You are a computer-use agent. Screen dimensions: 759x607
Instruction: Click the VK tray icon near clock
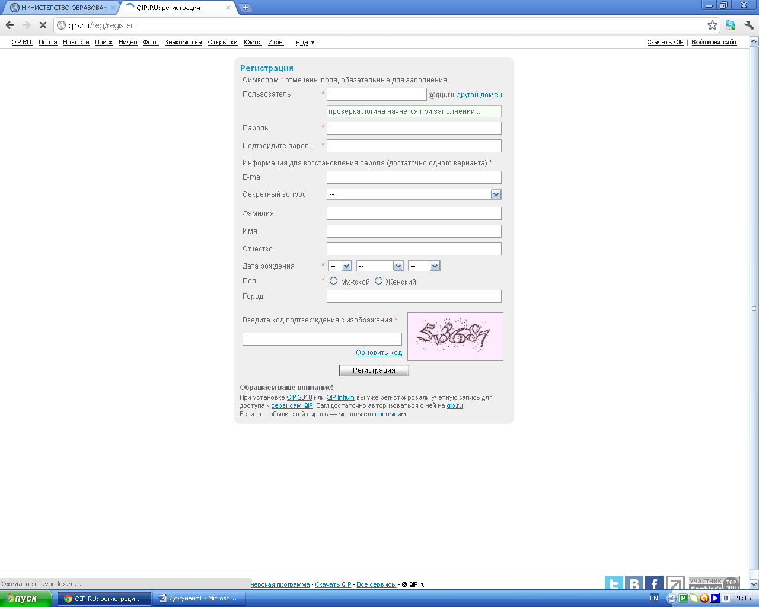[725, 598]
